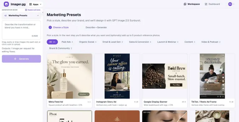The image size is (239, 122).
Task: Click the GENERATION MODE label
Action: tap(10, 10)
